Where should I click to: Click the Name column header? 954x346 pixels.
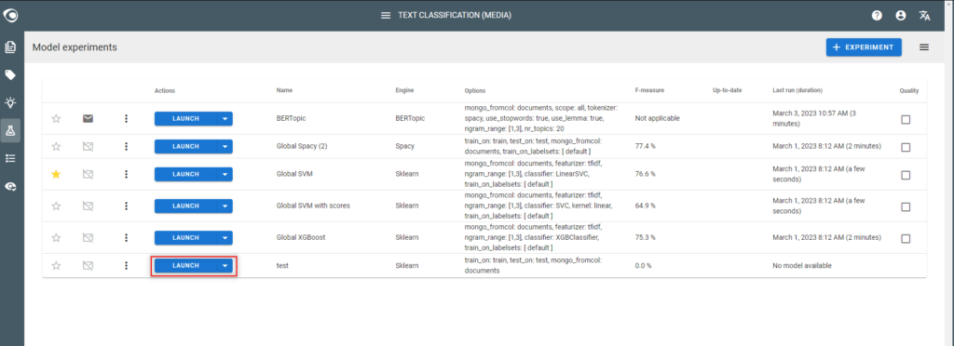tap(284, 90)
